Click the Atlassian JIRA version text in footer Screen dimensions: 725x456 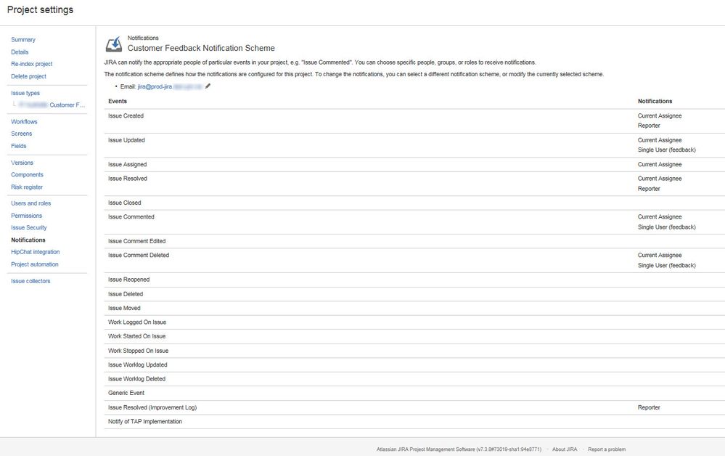pos(459,449)
